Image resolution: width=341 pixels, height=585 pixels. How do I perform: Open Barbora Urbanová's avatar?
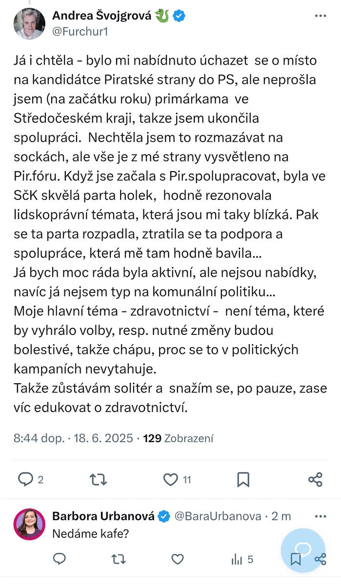[29, 525]
